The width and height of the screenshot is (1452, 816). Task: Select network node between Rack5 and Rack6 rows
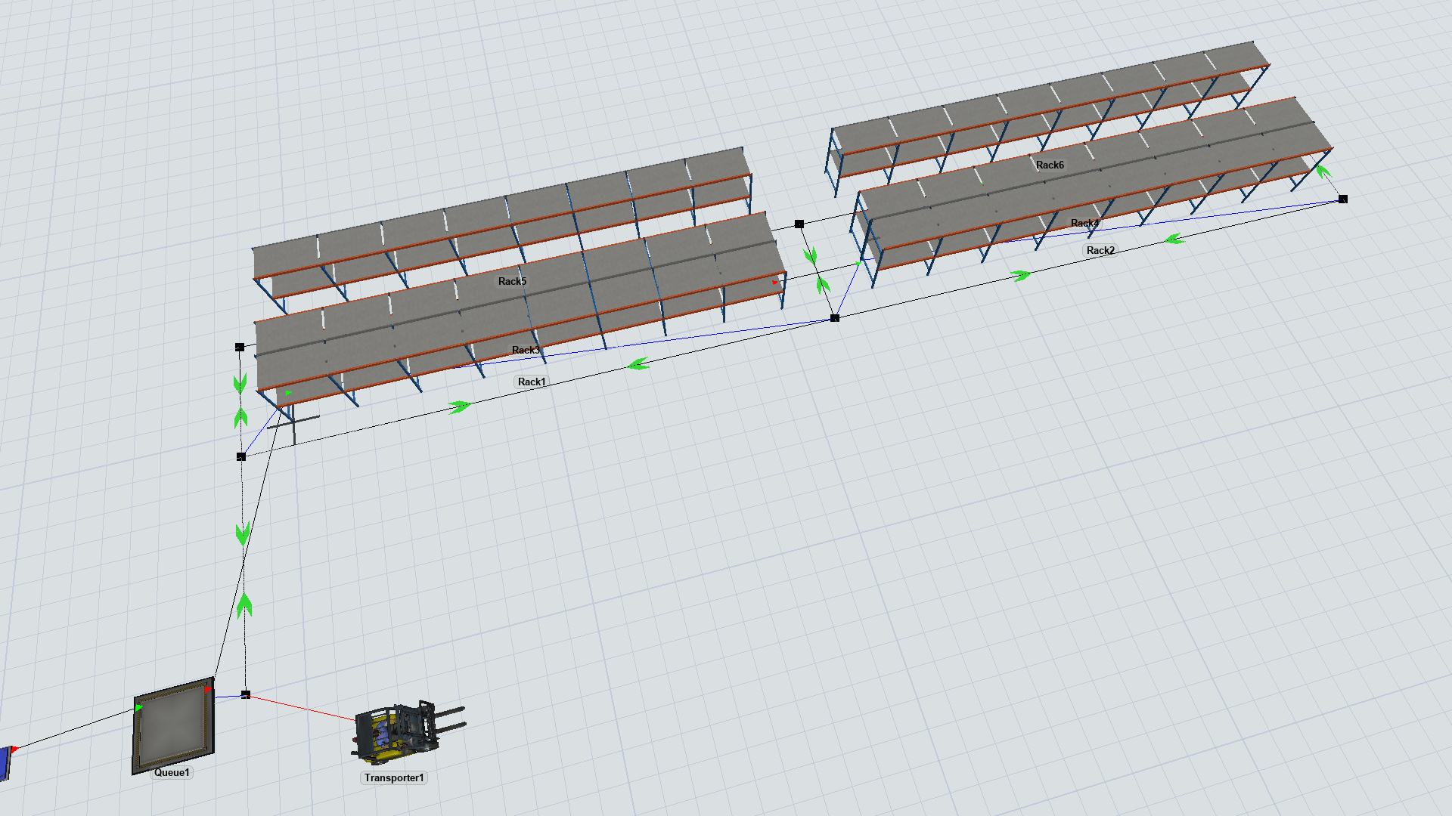coord(799,224)
